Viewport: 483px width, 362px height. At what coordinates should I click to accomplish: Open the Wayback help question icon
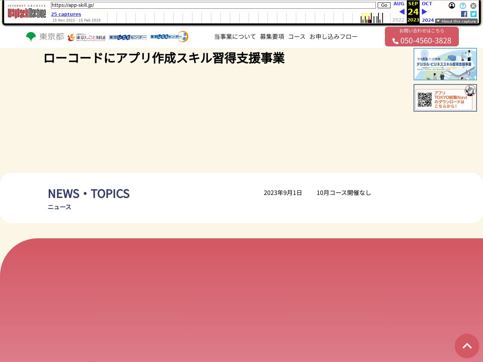(x=463, y=6)
